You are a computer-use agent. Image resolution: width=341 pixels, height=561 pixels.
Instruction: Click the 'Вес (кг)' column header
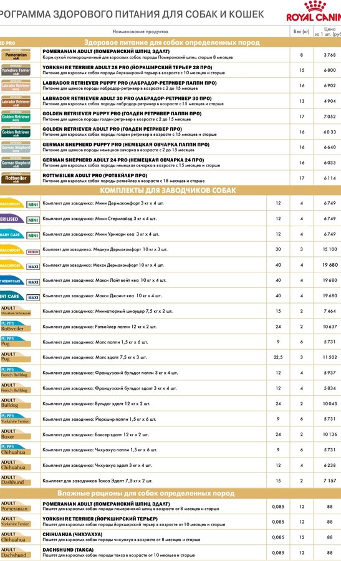pyautogui.click(x=301, y=32)
